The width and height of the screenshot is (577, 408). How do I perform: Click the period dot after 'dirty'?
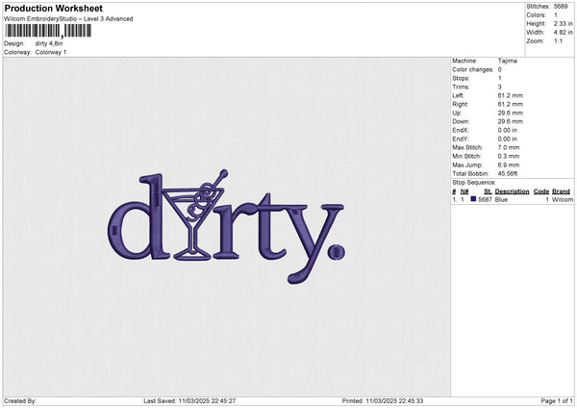point(334,252)
